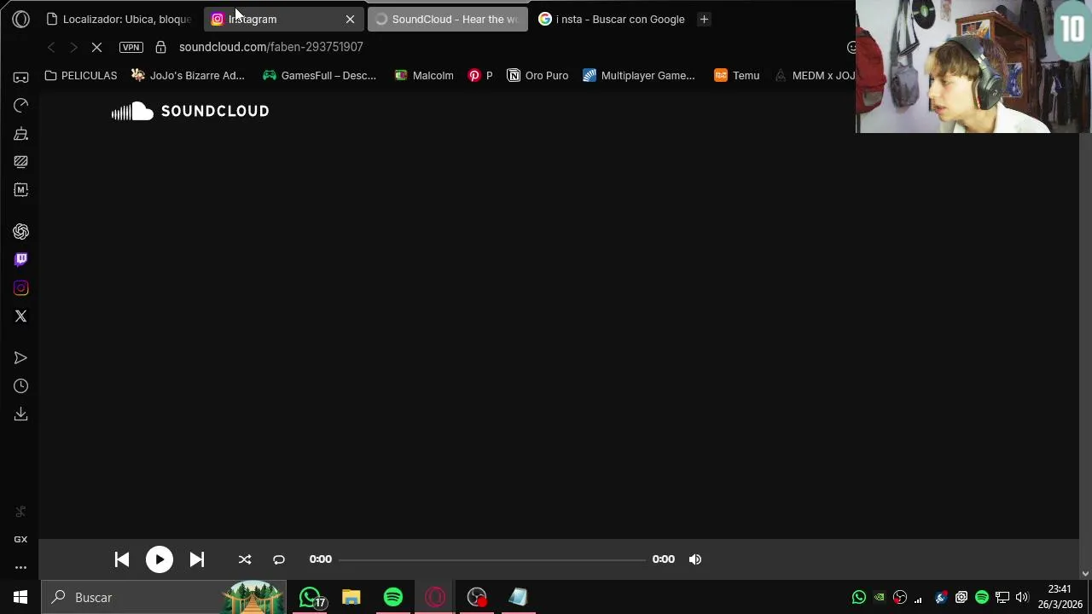The width and height of the screenshot is (1092, 614).
Task: Switch to i nsta - Buscar con Google tab
Action: [612, 19]
